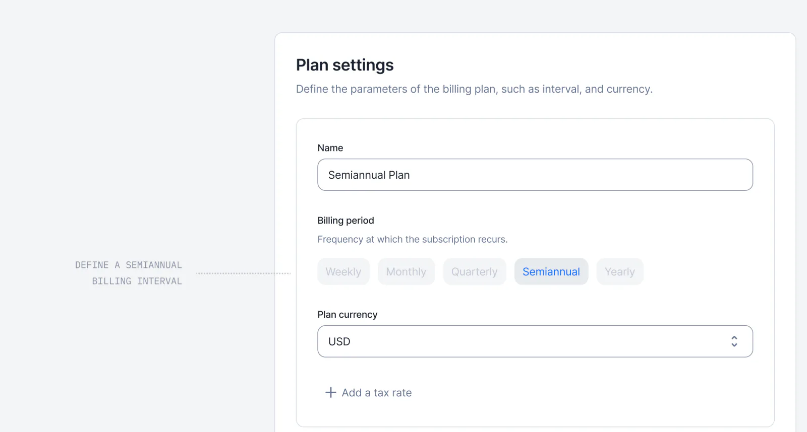This screenshot has width=807, height=432.
Task: Click the text Frequency at which the subscription recurs
Action: pyautogui.click(x=413, y=239)
